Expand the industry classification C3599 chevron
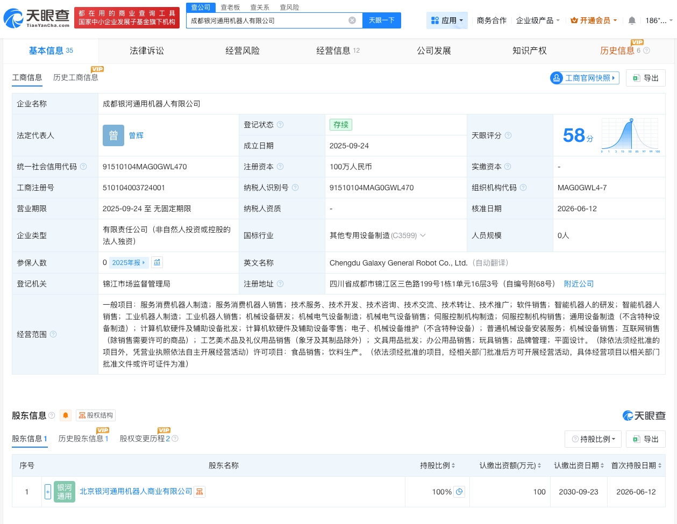 pos(423,235)
